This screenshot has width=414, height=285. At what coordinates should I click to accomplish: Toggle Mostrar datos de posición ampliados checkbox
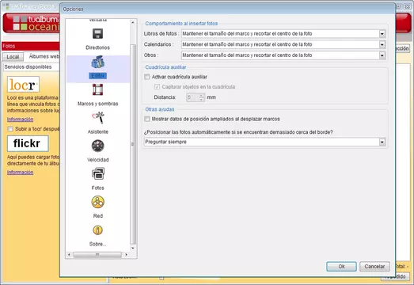pyautogui.click(x=147, y=119)
